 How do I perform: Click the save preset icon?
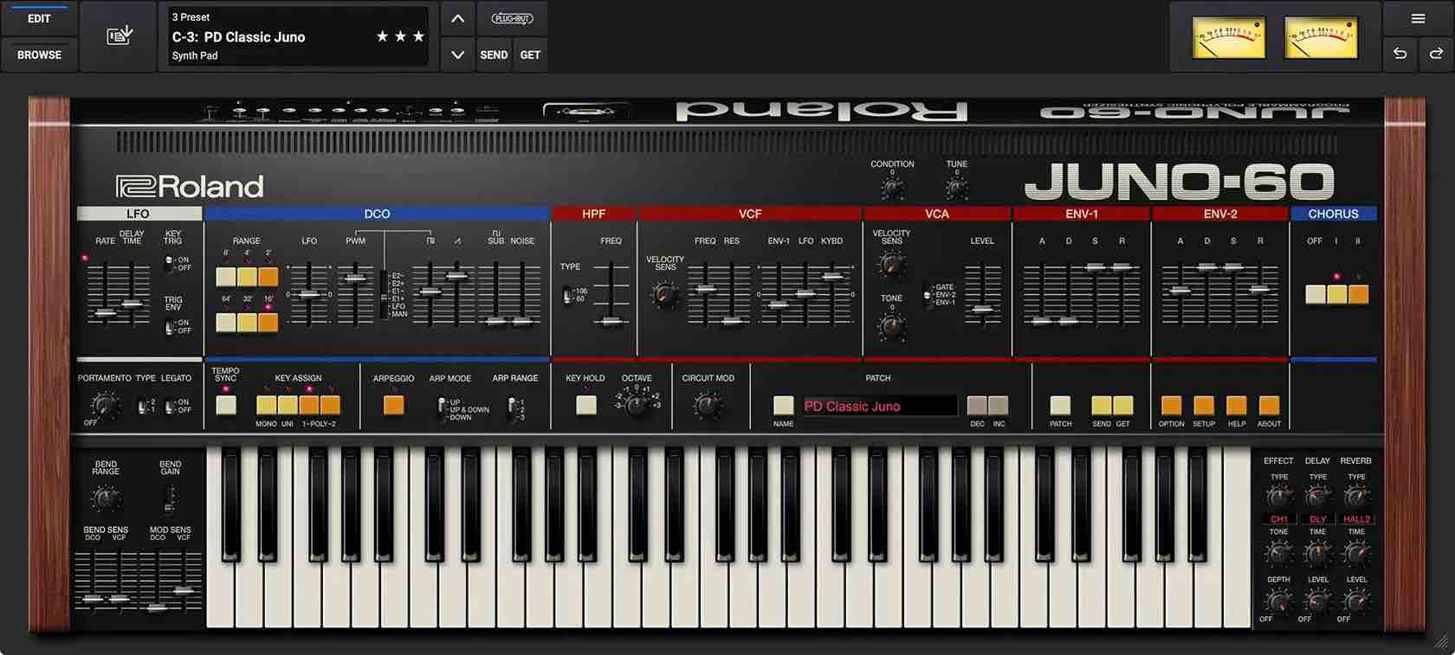tap(119, 35)
